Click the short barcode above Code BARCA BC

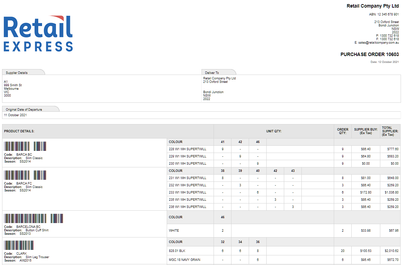(x=40, y=146)
